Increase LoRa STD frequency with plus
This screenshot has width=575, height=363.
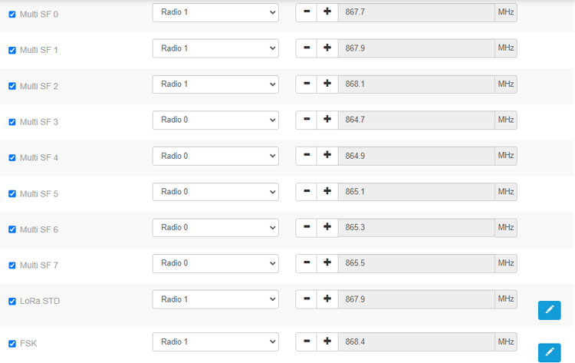point(327,299)
